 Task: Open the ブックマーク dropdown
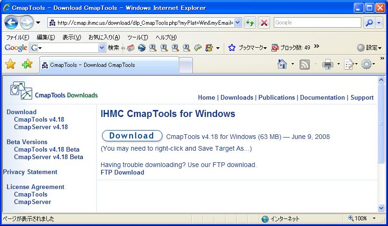(x=252, y=47)
